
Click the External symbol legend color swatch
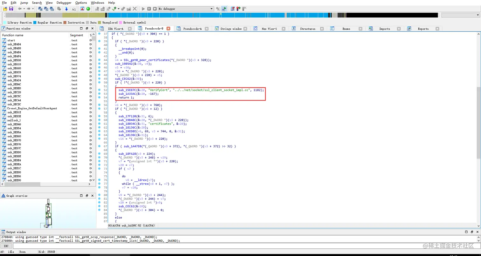(x=121, y=23)
